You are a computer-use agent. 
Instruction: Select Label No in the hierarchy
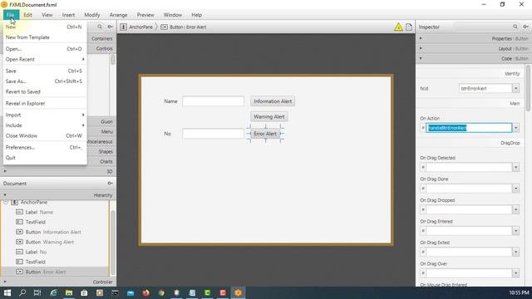55,252
